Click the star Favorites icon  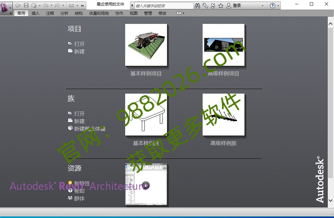(x=221, y=6)
